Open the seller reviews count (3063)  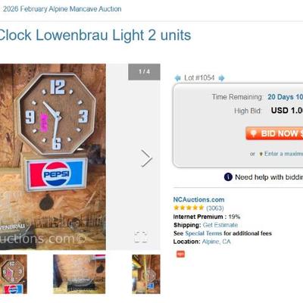click(x=215, y=208)
